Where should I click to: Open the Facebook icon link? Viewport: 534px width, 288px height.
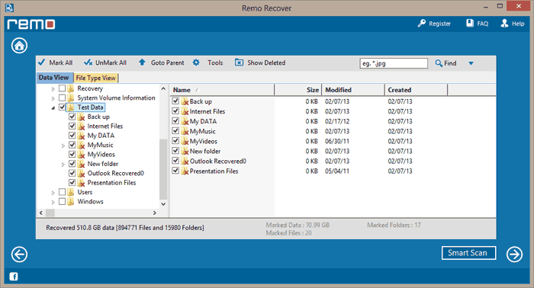click(14, 277)
